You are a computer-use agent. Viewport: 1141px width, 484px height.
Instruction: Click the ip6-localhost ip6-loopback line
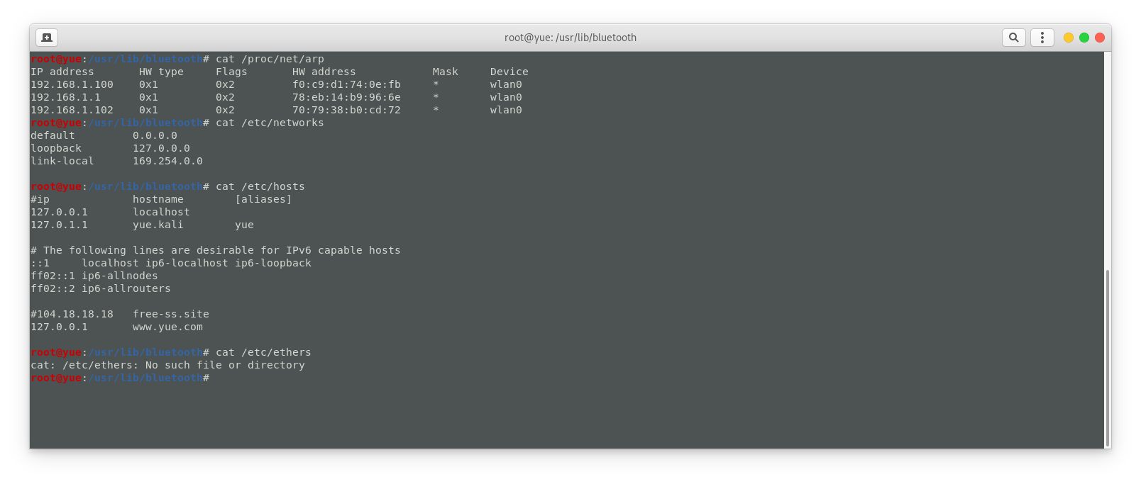tap(171, 263)
